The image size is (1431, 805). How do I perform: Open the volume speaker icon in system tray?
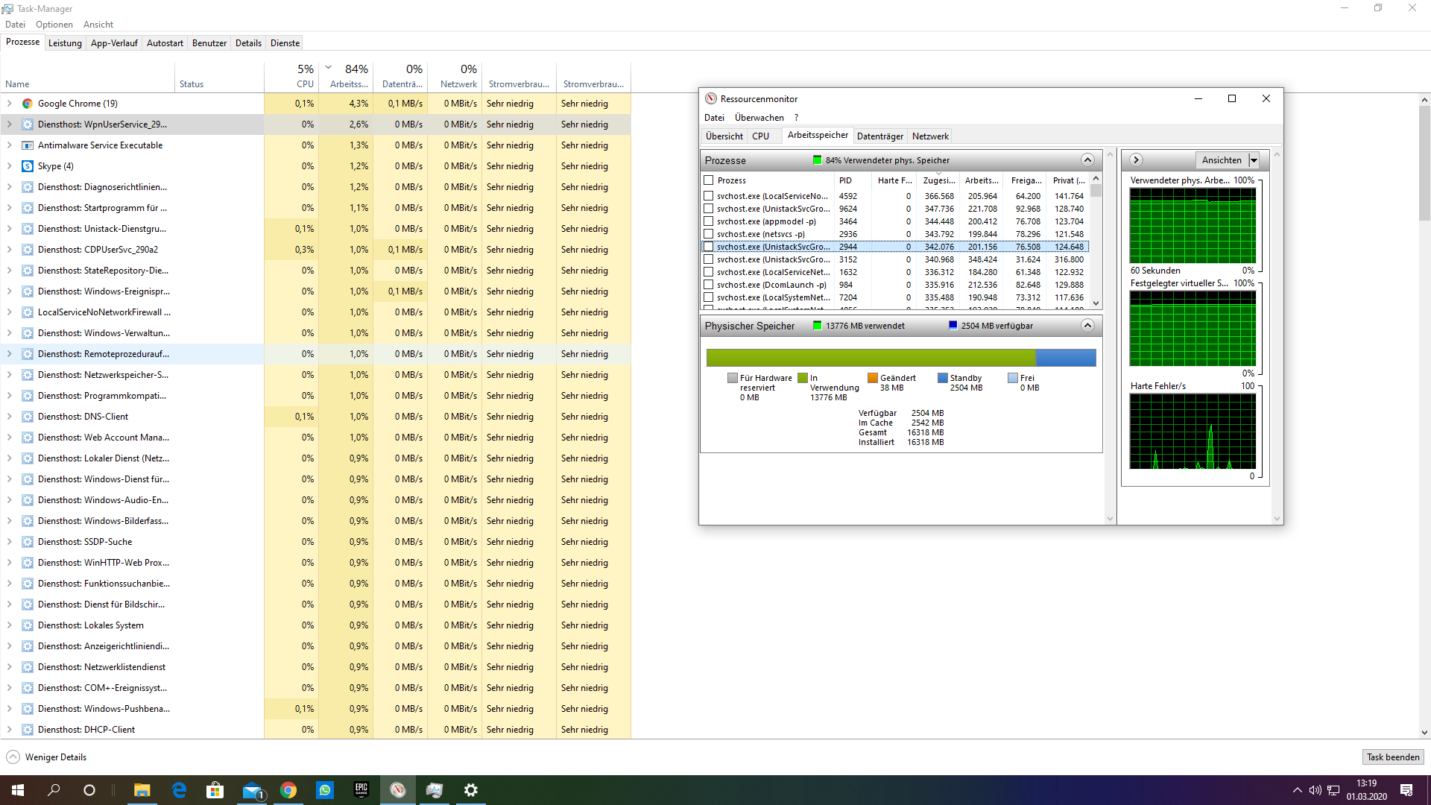pos(1315,791)
